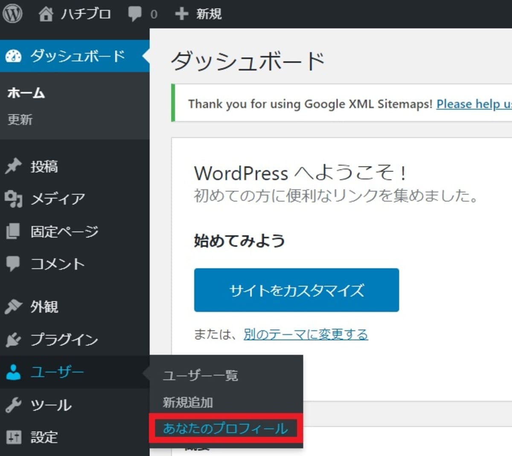Open the 外観 menu label
The height and width of the screenshot is (456, 512).
(x=44, y=306)
